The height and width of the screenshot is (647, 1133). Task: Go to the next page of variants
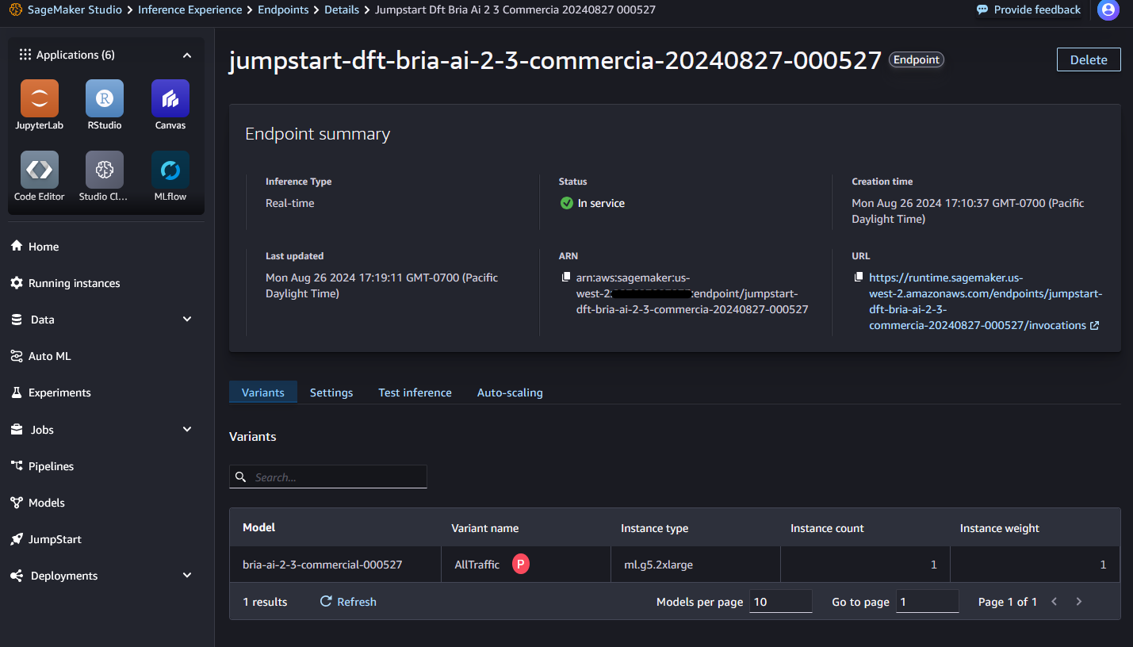click(x=1078, y=602)
